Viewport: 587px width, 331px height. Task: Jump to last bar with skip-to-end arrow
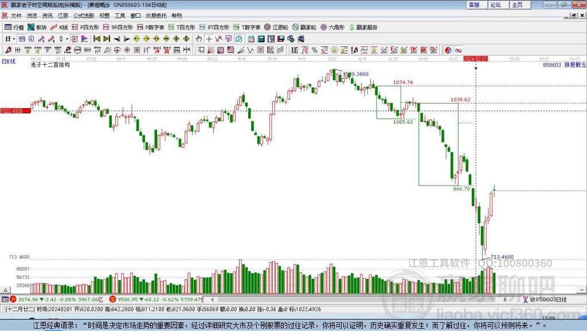tap(107, 38)
